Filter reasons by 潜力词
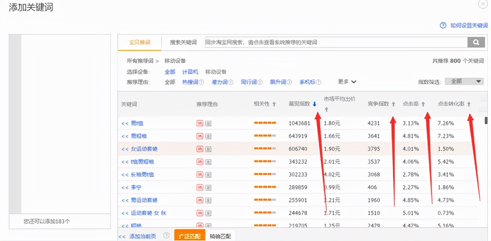 pyautogui.click(x=219, y=82)
